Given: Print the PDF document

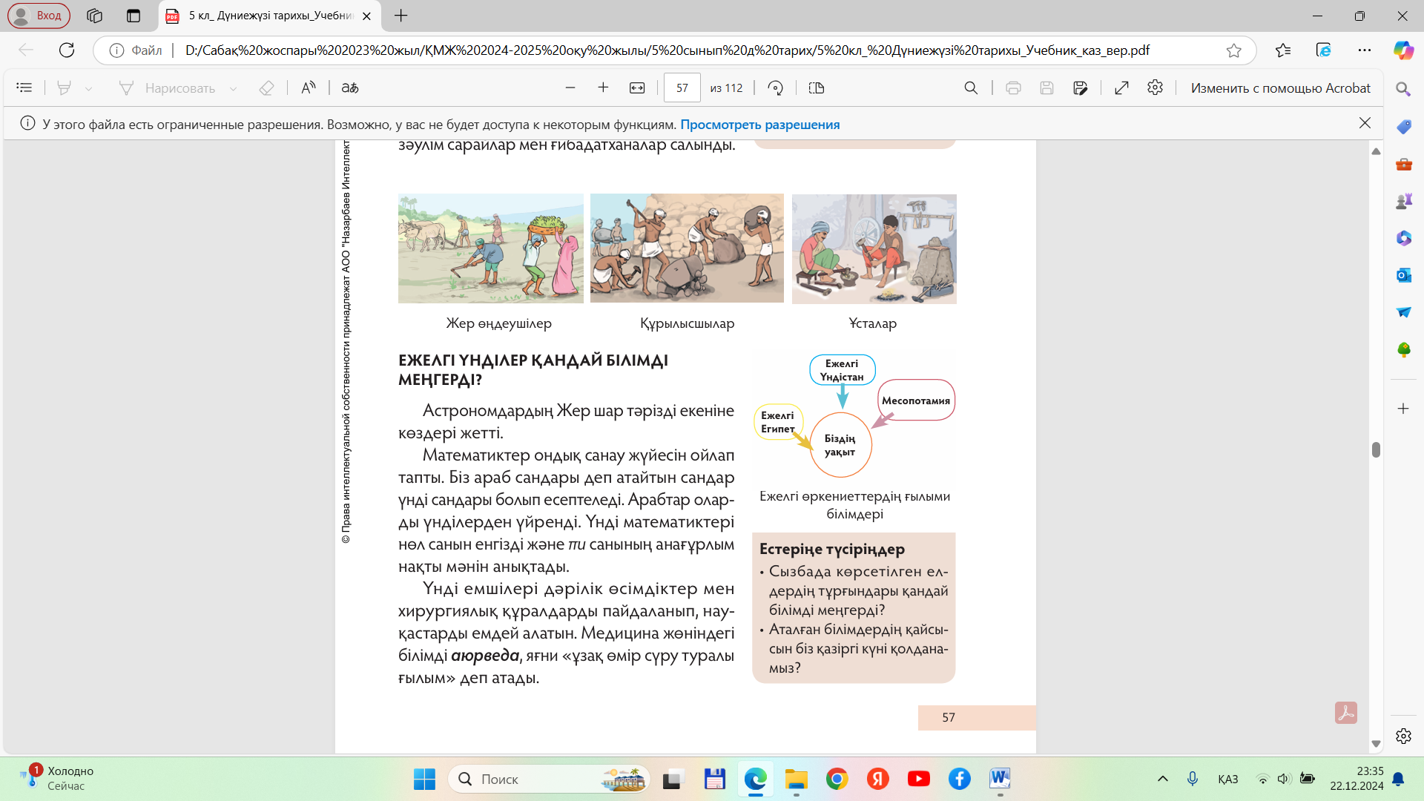Looking at the screenshot, I should coord(1013,88).
